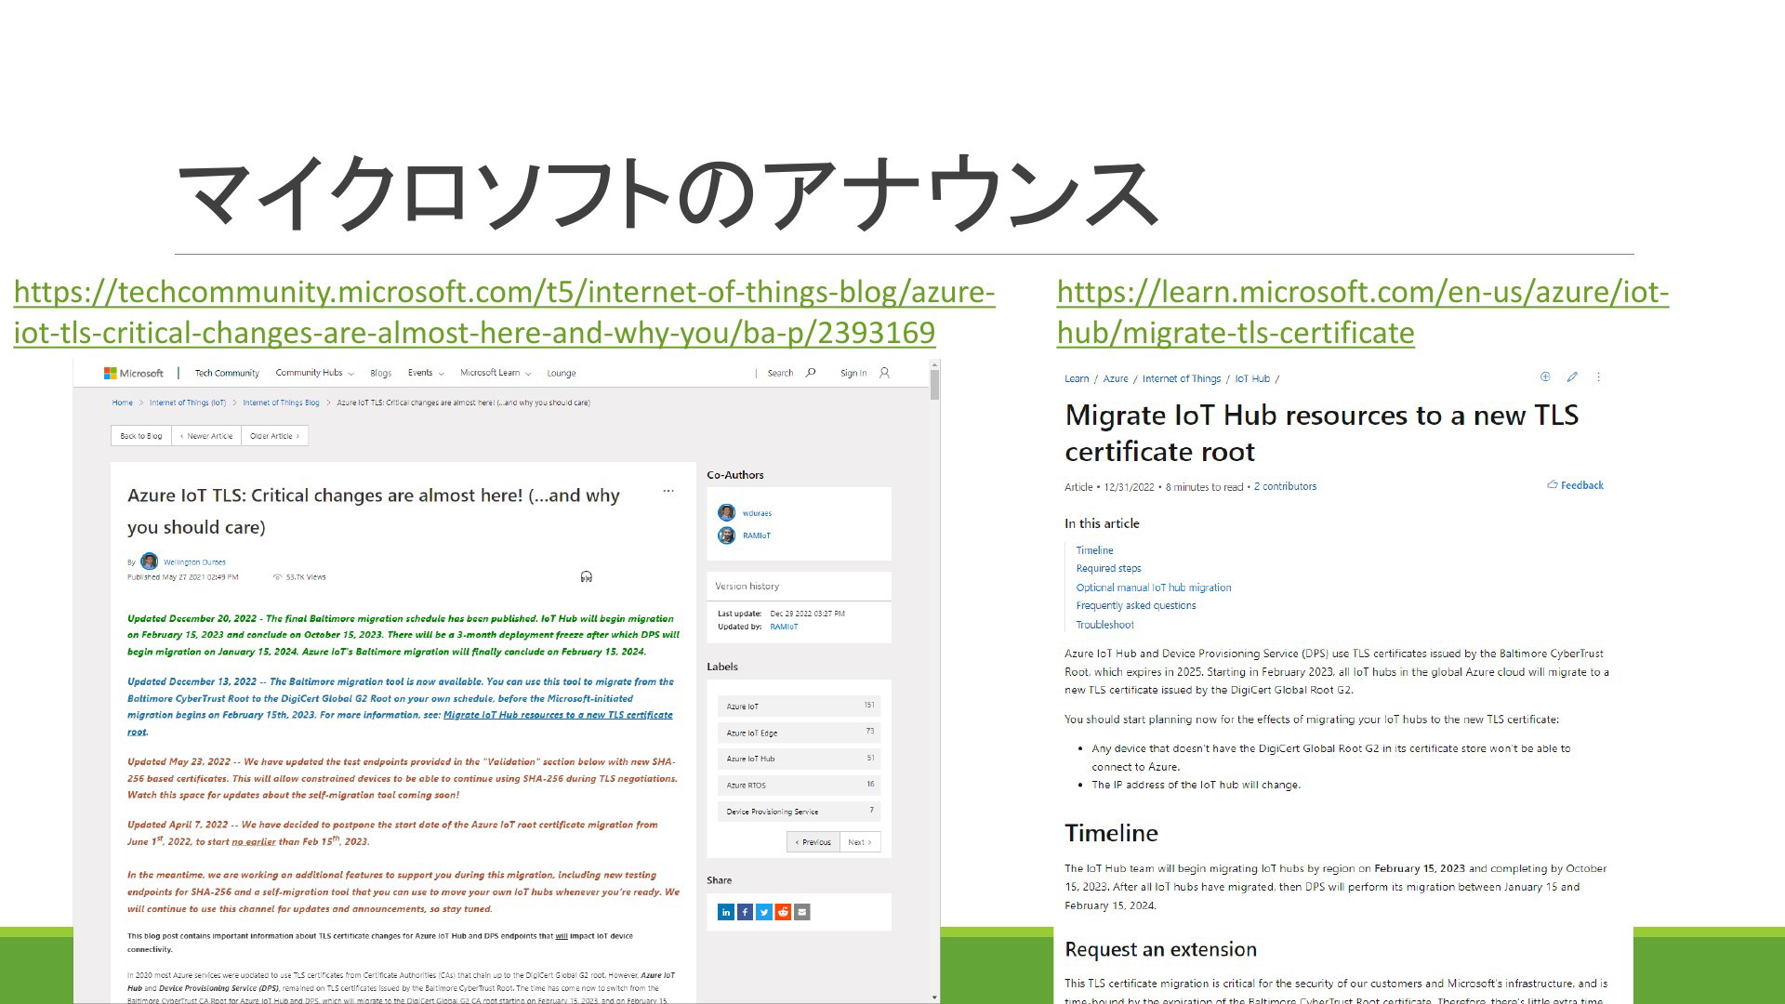Open Azure breadcrumb on docs page

[1116, 378]
